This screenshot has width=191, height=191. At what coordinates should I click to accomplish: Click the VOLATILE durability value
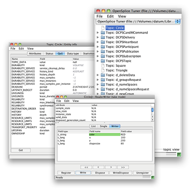78,65
